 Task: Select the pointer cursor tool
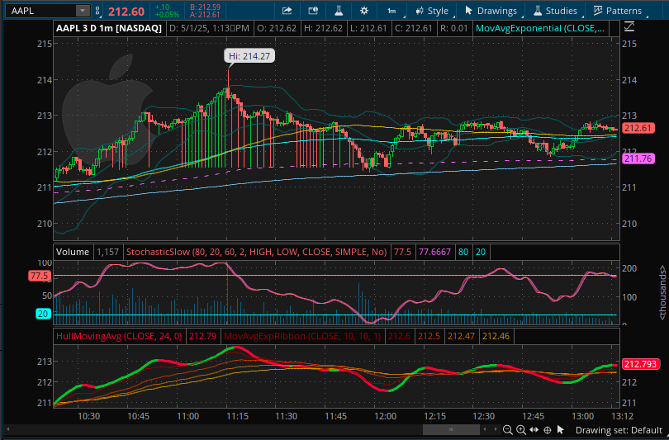click(560, 429)
